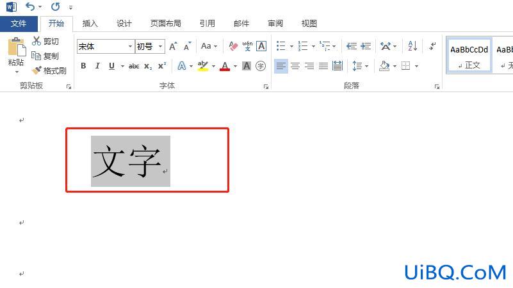This screenshot has width=513, height=288.
Task: Toggle character shading gray A icon
Action: 247,66
